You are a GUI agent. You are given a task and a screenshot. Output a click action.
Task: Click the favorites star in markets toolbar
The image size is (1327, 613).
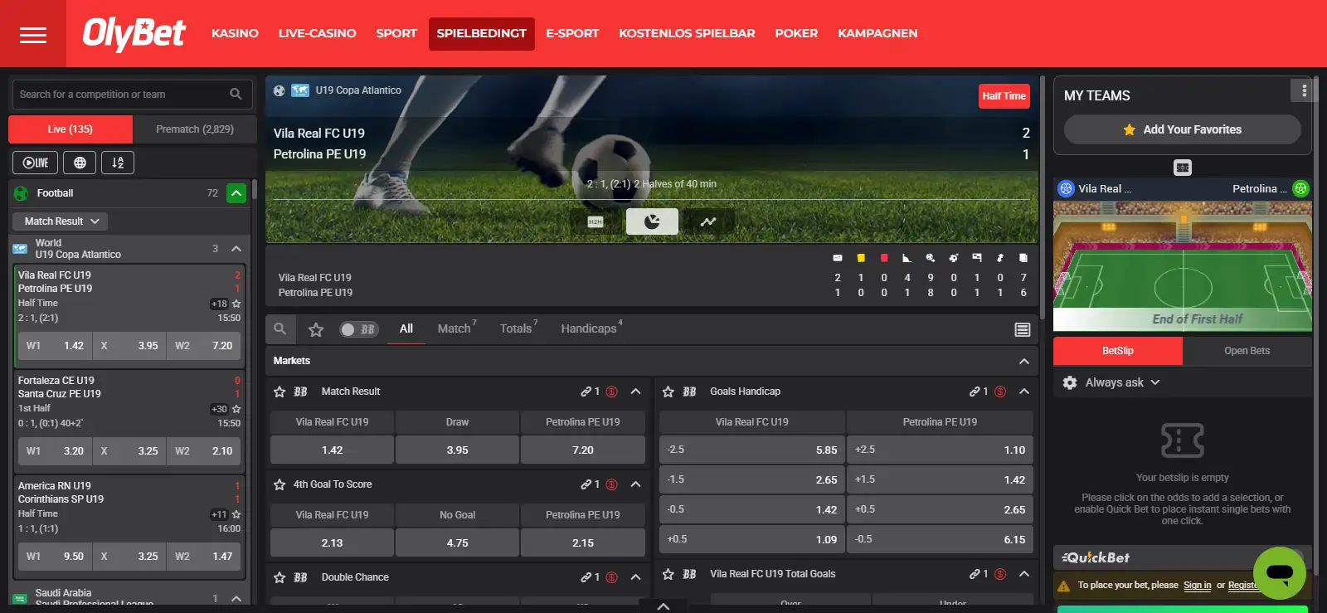pyautogui.click(x=316, y=329)
